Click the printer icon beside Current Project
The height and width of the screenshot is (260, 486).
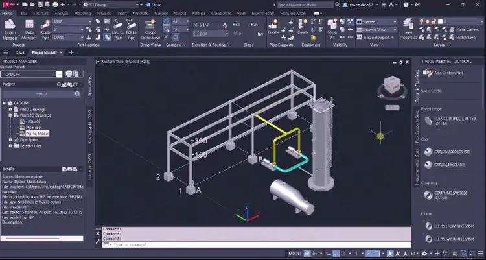tap(69, 73)
